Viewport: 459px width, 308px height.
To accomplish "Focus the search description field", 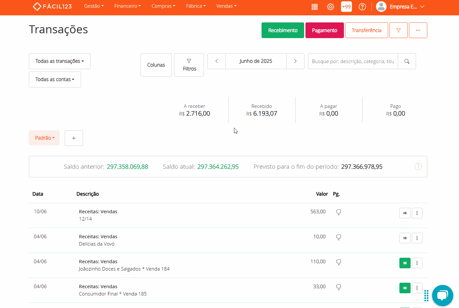I will point(353,61).
